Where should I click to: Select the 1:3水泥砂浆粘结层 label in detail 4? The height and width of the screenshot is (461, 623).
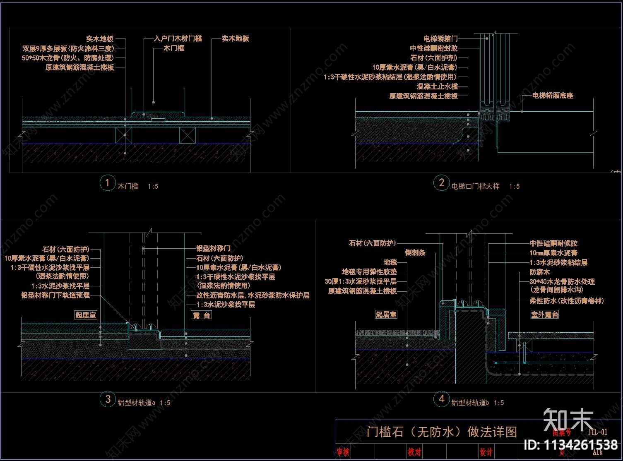click(x=559, y=262)
